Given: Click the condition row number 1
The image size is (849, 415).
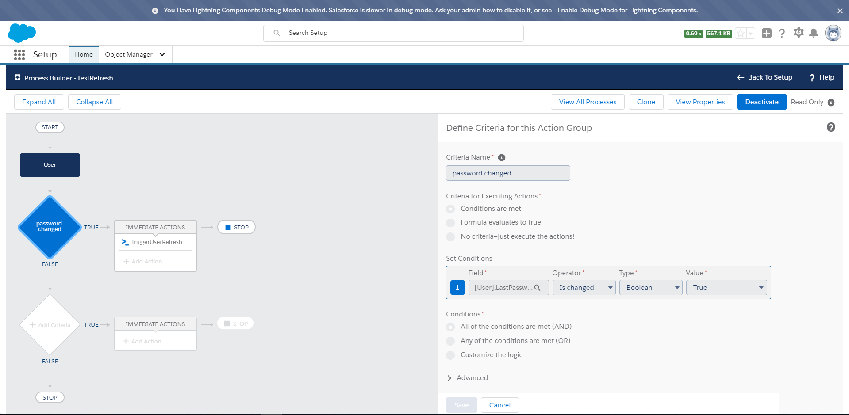Looking at the screenshot, I should pos(457,288).
